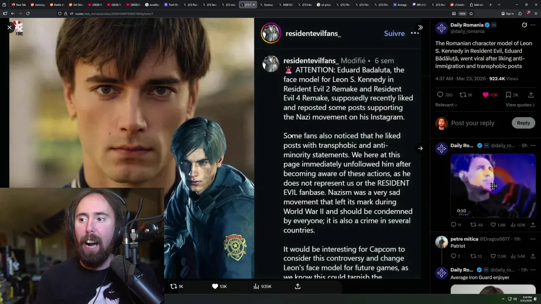Click the browser back arrow
This screenshot has width=541, height=304.
coord(12,14)
